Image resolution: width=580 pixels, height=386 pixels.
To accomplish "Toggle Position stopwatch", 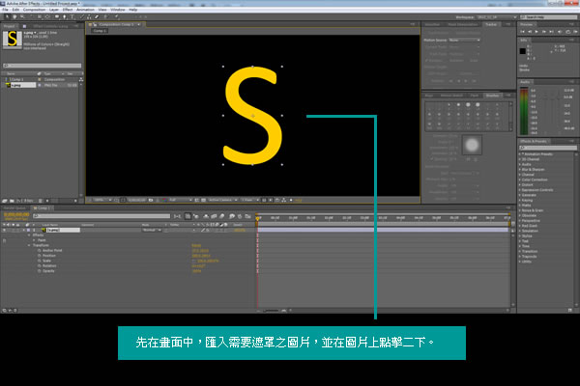I will click(40, 256).
